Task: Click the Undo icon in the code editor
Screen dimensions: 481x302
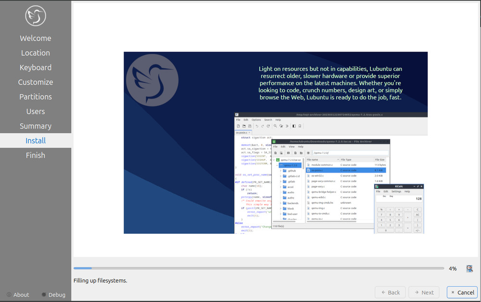Action: pos(256,126)
